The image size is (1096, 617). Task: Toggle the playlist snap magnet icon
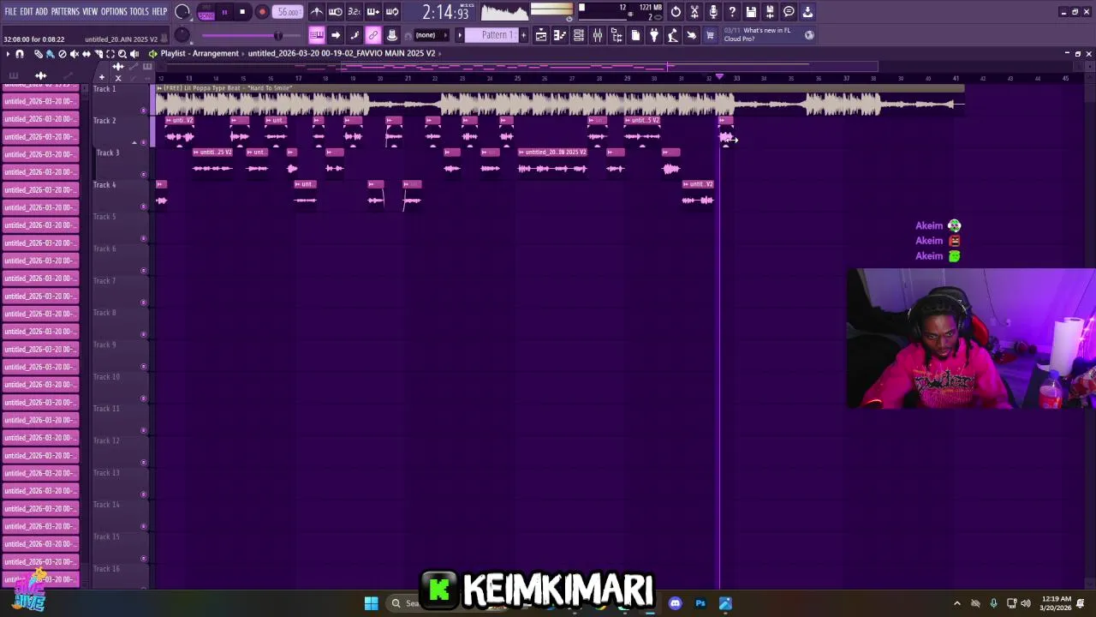pyautogui.click(x=19, y=54)
